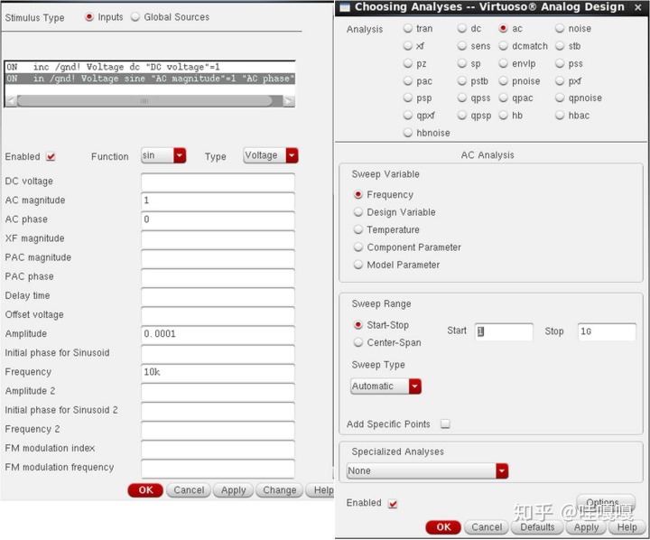This screenshot has width=650, height=540.
Task: Open the Type dropdown showing Voltage
Action: (271, 155)
